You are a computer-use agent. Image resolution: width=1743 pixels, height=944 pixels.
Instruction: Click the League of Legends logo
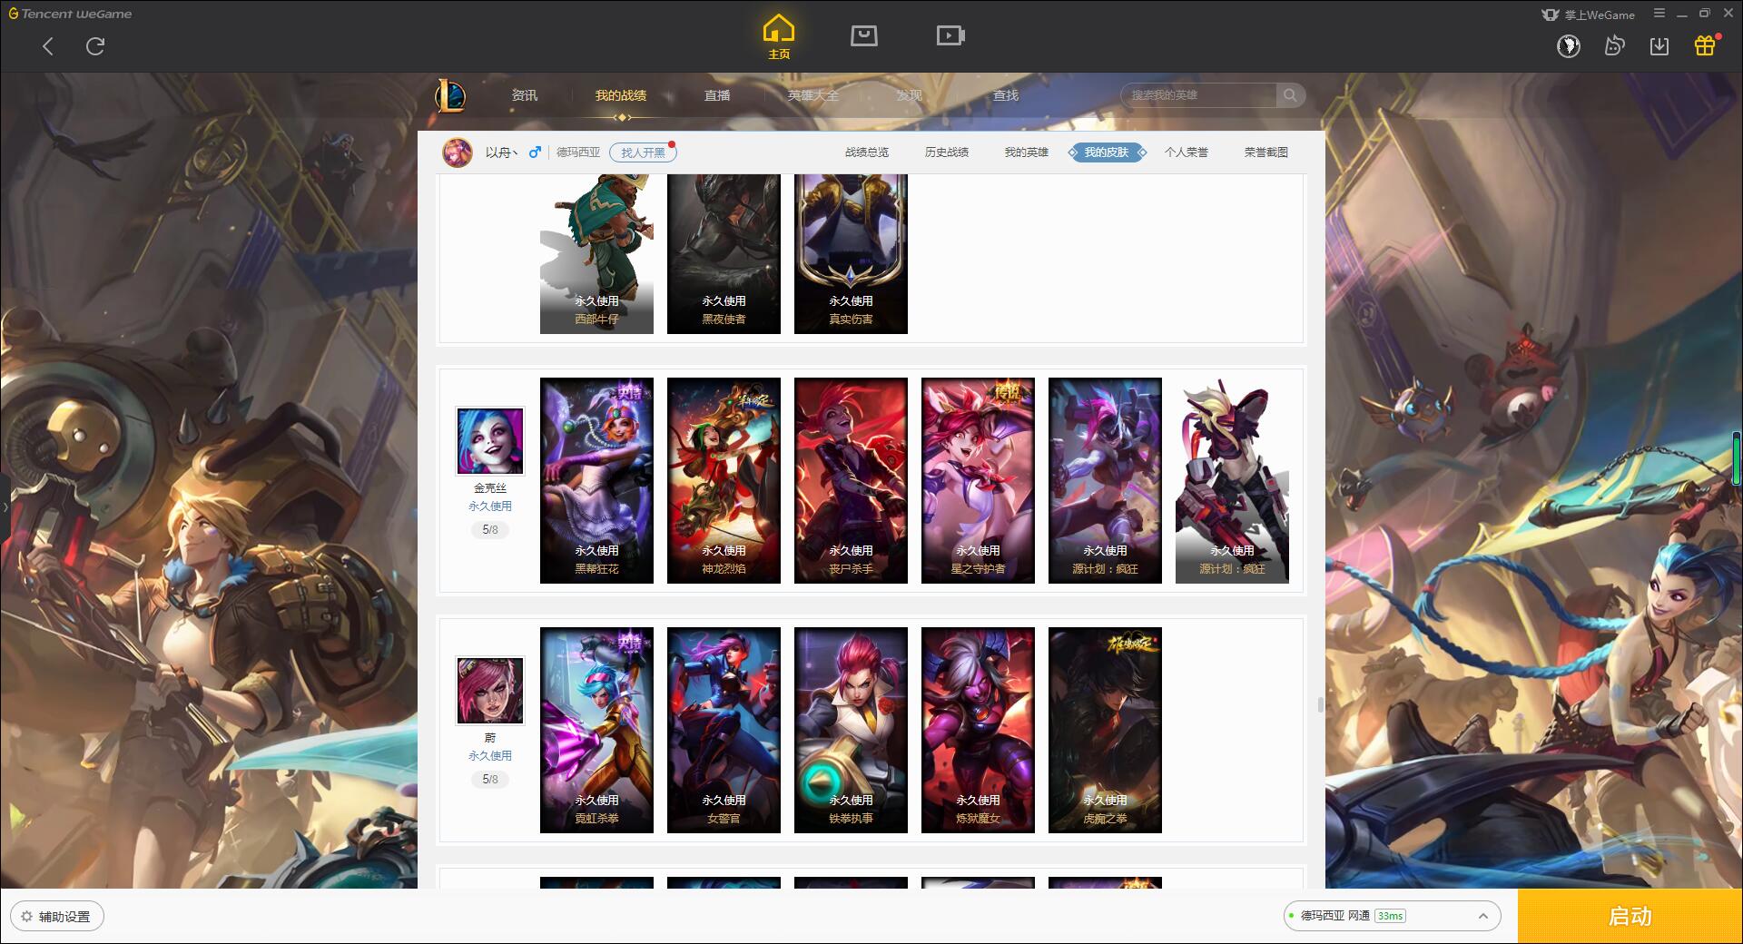coord(450,95)
